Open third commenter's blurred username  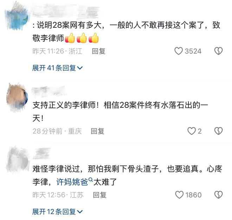coord(41,153)
